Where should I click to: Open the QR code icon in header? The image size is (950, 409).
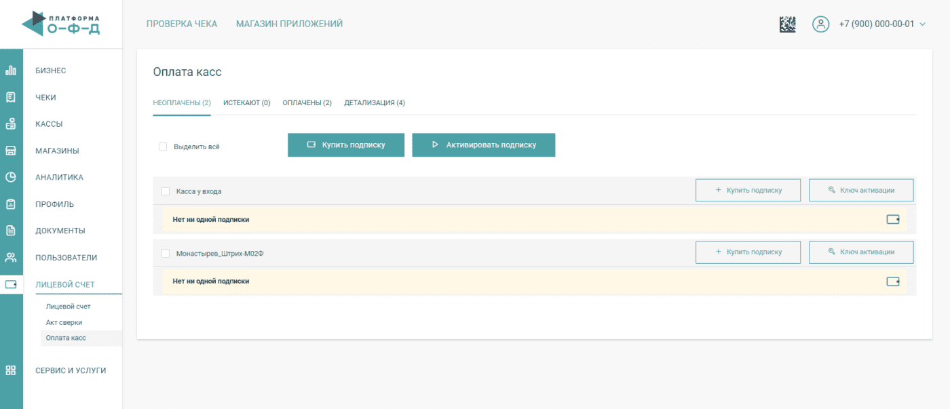pyautogui.click(x=787, y=24)
